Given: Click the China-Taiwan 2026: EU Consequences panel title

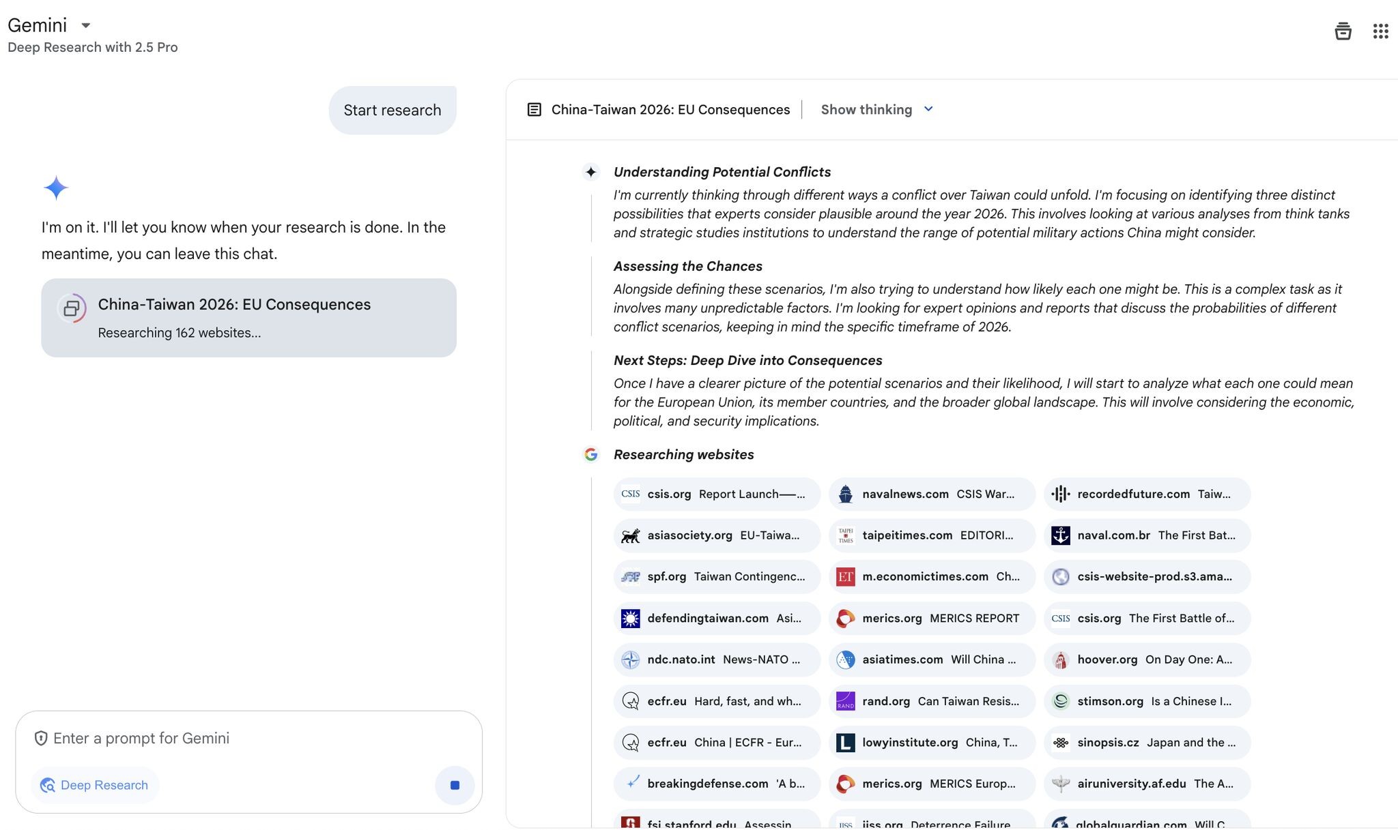Looking at the screenshot, I should coord(670,110).
